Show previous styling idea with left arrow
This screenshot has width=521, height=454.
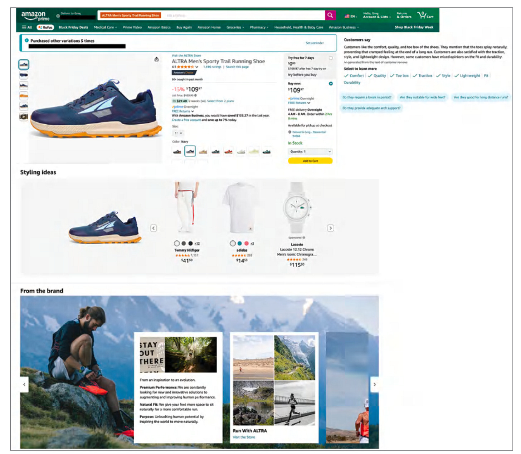(154, 228)
